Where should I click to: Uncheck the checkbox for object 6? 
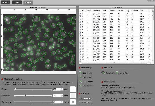pos(80,27)
